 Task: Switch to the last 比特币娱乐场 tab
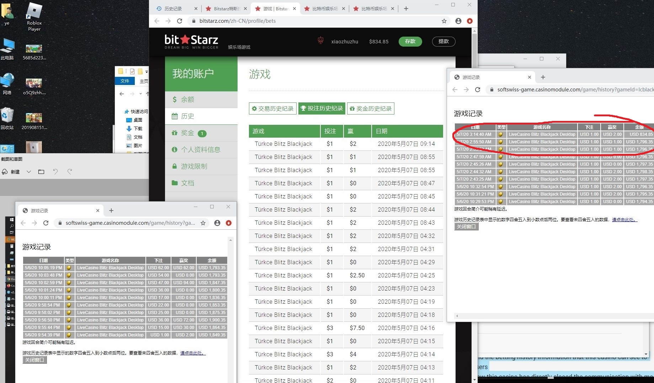click(x=374, y=9)
